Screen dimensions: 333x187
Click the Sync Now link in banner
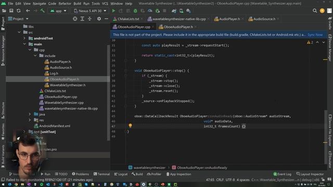coord(315,35)
